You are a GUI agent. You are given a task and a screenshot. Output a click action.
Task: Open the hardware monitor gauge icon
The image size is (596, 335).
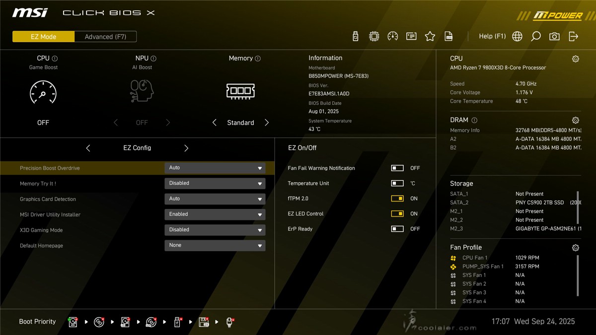coord(393,36)
